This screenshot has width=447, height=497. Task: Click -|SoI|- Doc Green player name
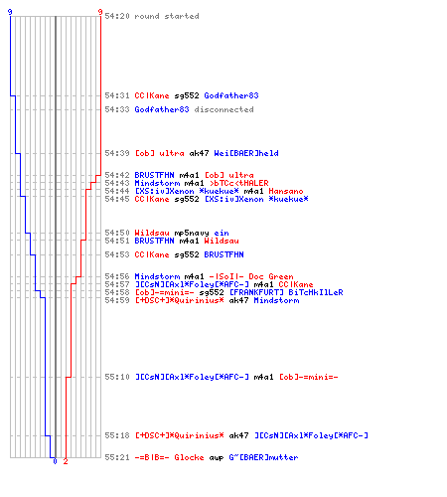[x=251, y=276]
